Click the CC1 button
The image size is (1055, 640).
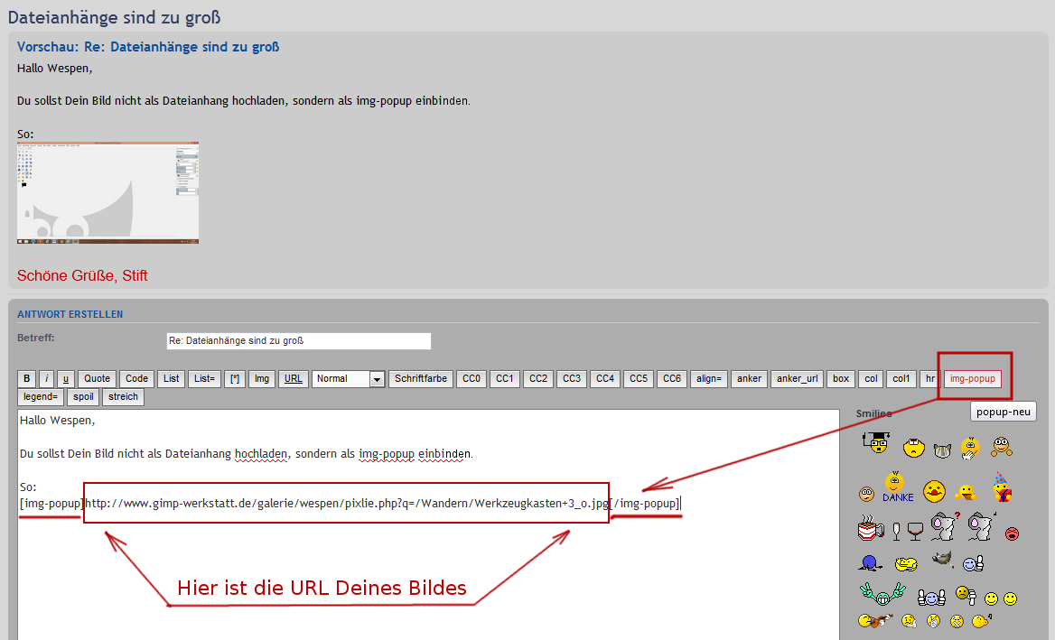[x=505, y=378]
